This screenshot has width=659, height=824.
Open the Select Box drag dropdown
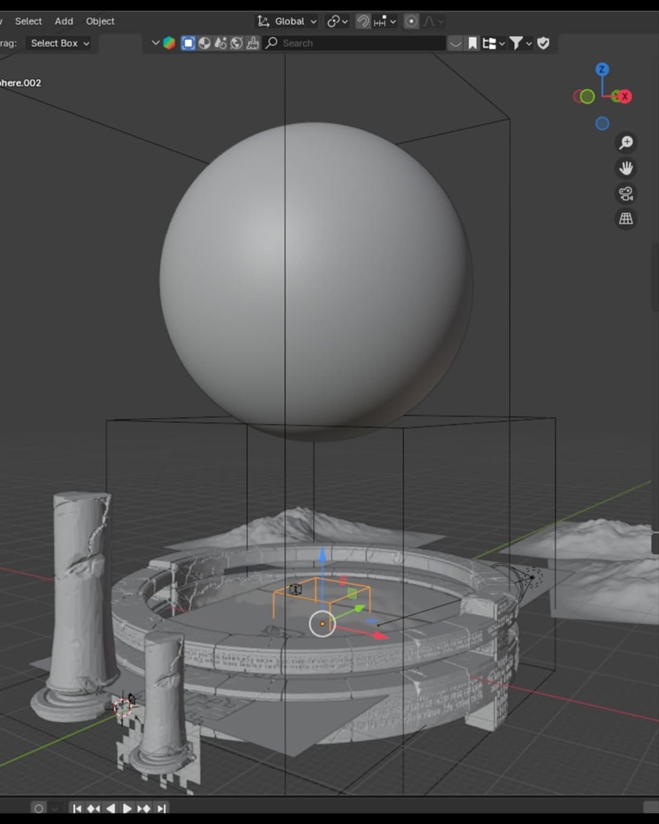click(60, 43)
